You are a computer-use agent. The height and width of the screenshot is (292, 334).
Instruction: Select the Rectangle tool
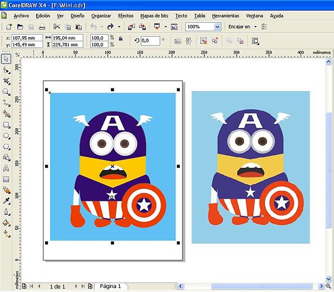point(6,125)
